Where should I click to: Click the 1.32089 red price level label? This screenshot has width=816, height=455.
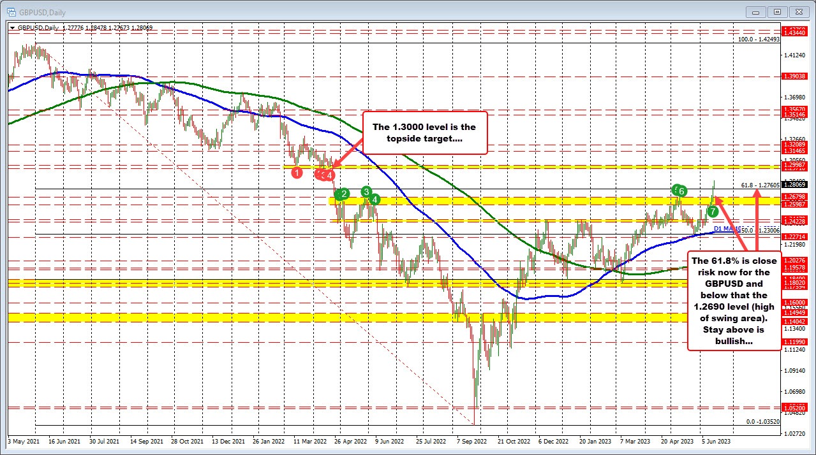(x=794, y=145)
